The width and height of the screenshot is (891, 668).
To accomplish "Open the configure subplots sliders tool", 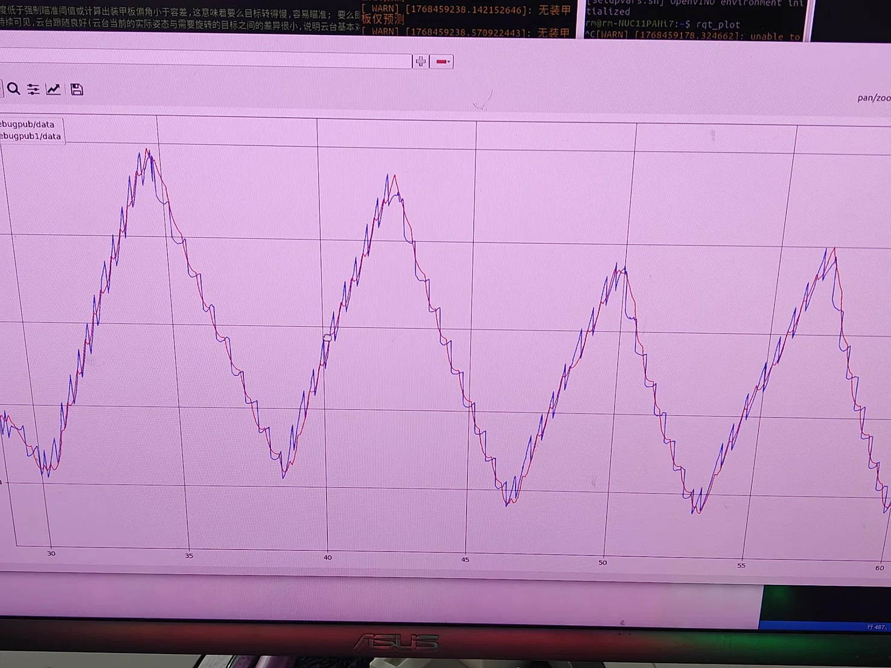I will 33,89.
